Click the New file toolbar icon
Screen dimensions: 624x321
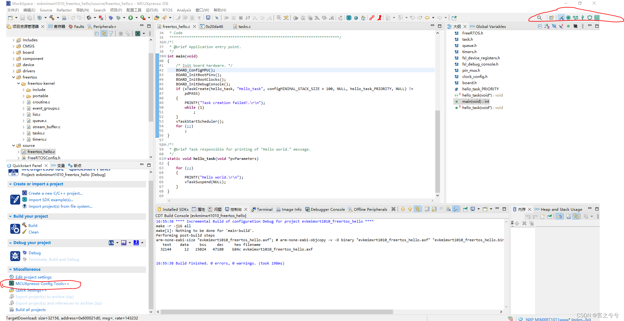10,18
